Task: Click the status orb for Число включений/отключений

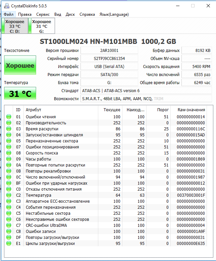Action: (x=9, y=177)
